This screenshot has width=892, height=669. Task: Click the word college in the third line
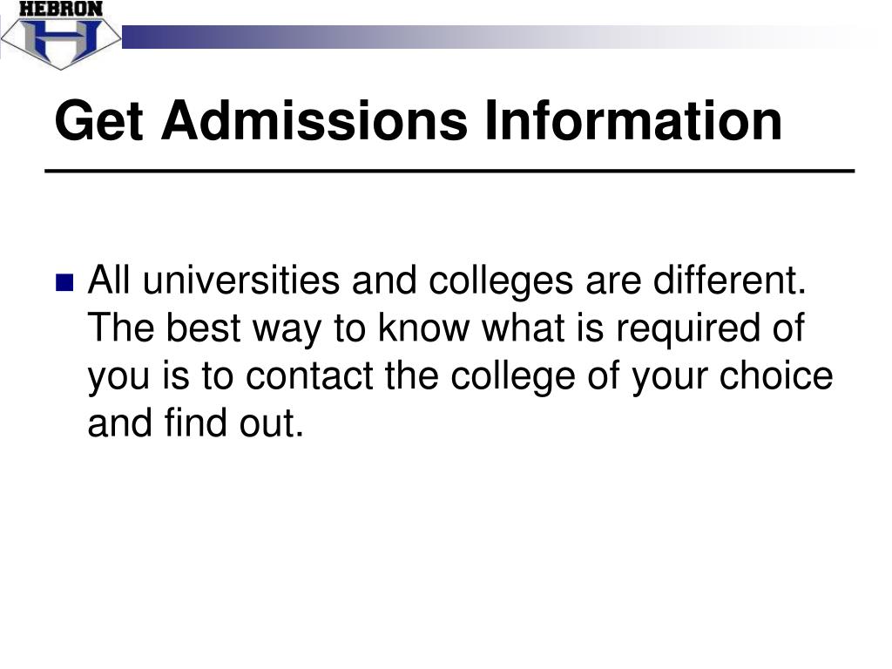[512, 378]
